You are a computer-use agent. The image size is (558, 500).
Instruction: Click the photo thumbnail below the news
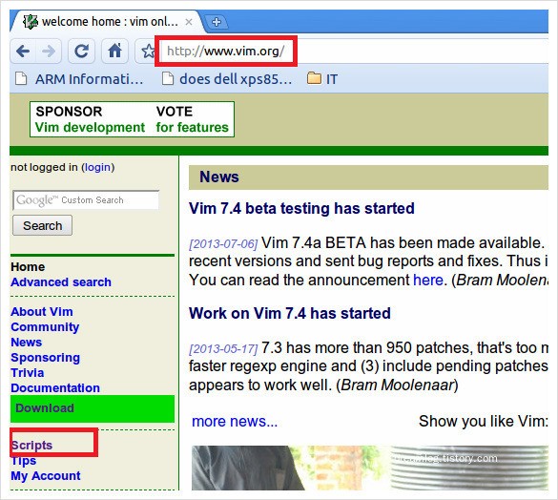[369, 468]
